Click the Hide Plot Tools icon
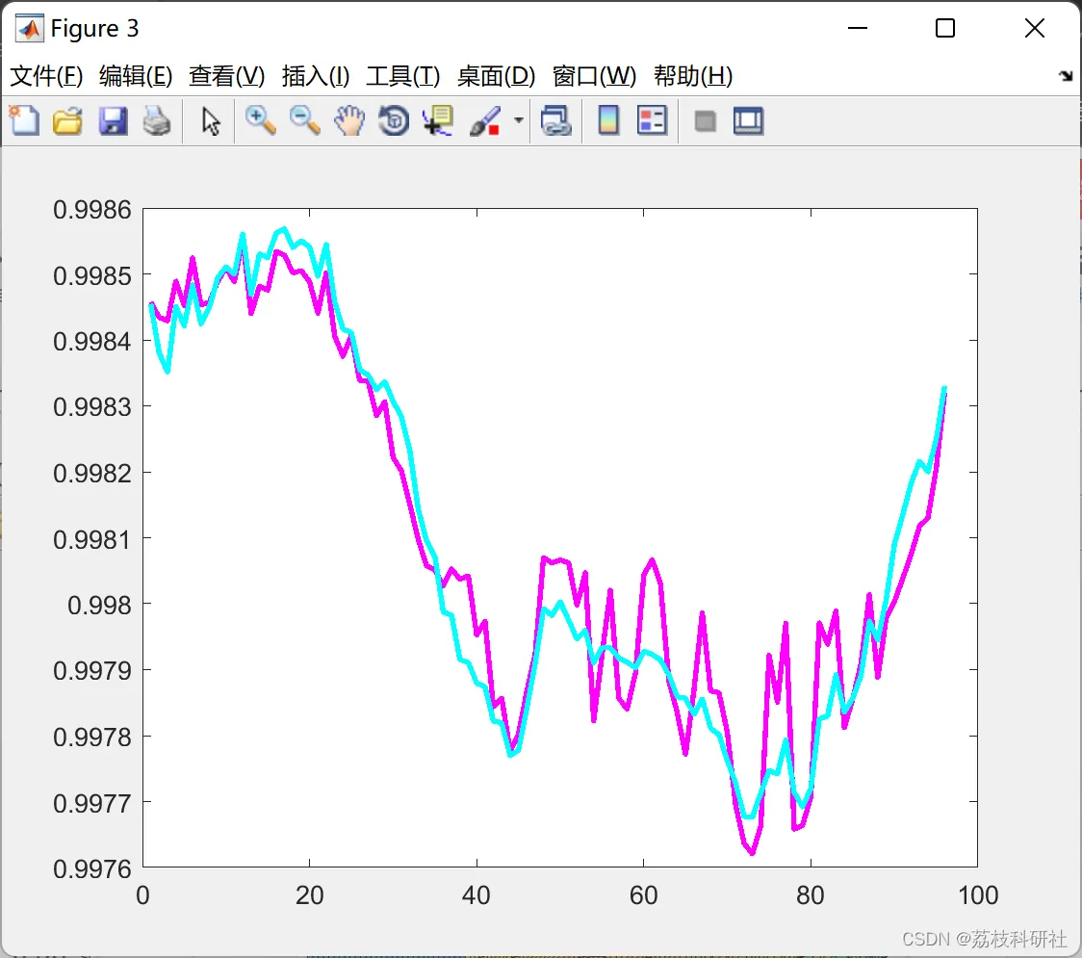Screen dimensions: 1082x958 point(705,121)
